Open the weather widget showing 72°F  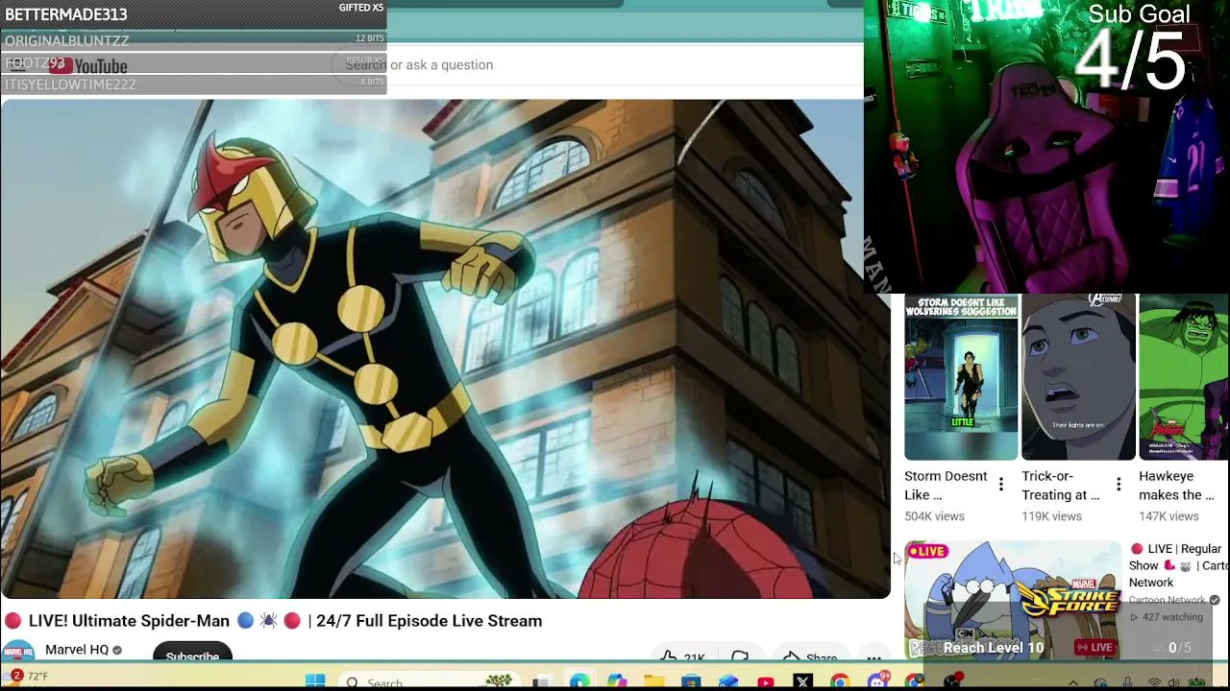pos(26,677)
